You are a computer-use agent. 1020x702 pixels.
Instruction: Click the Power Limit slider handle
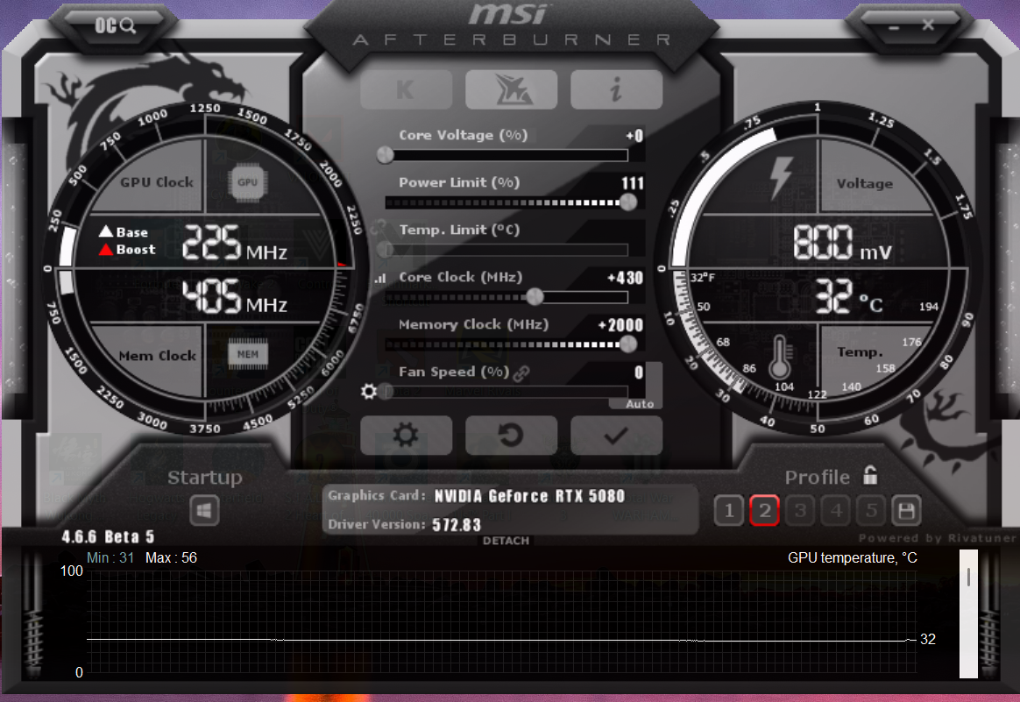click(x=627, y=202)
